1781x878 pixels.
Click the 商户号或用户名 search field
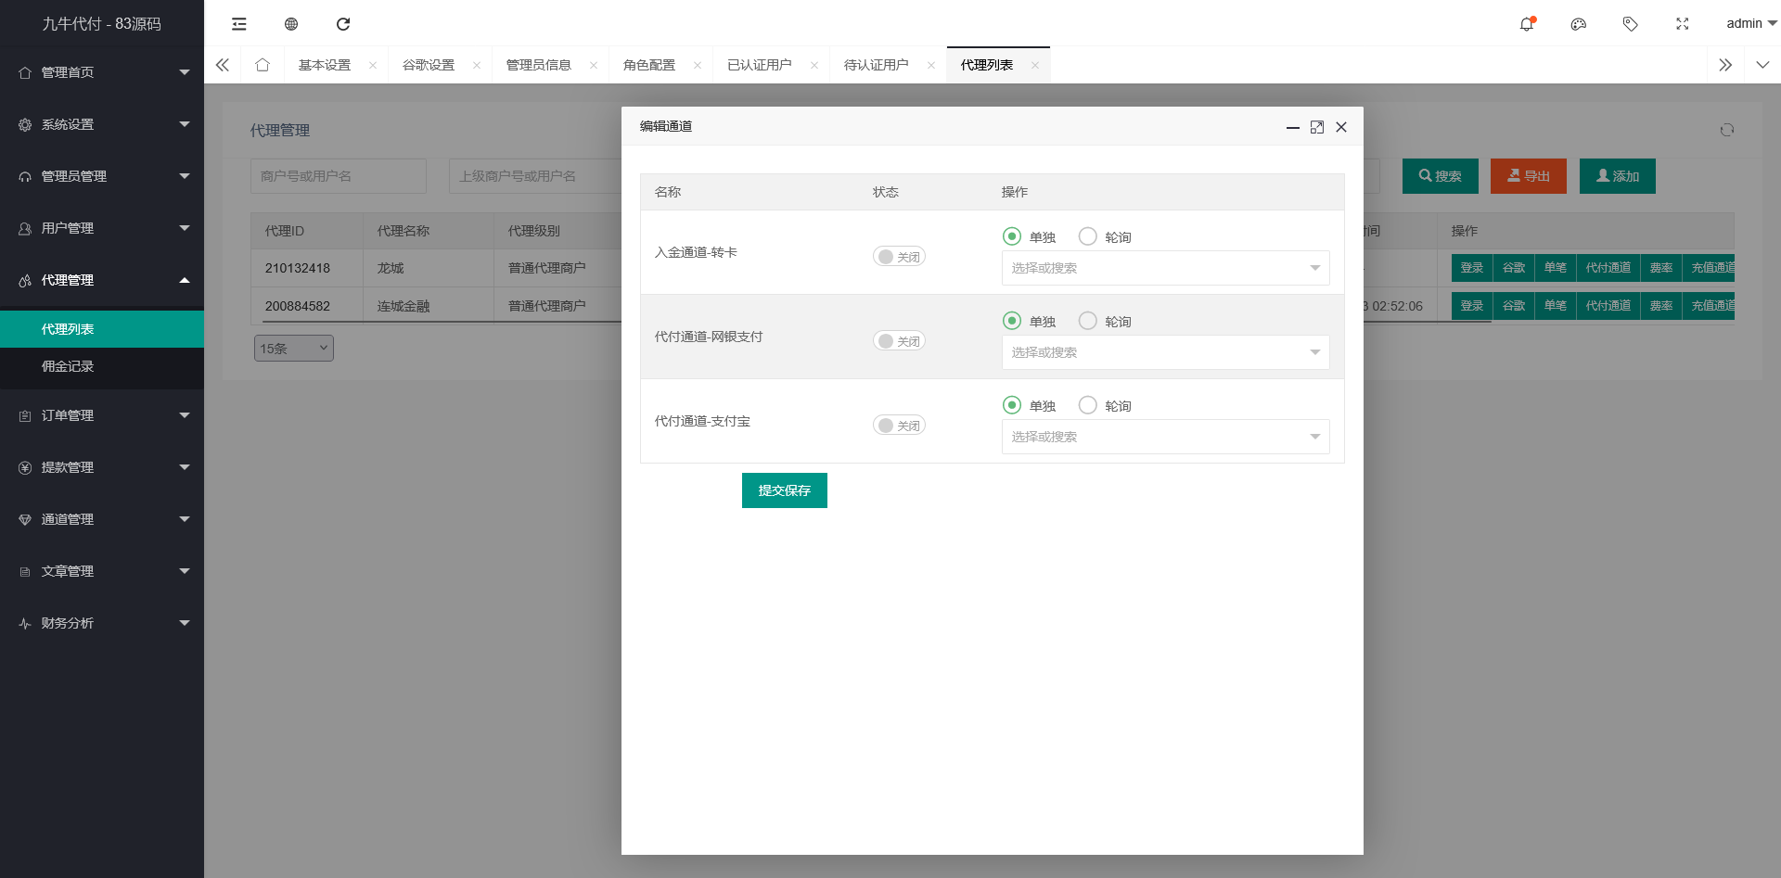click(338, 176)
